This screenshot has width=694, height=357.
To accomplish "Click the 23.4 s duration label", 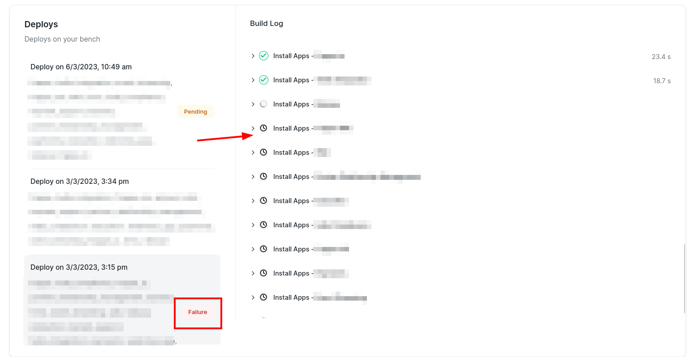I will [x=662, y=57].
